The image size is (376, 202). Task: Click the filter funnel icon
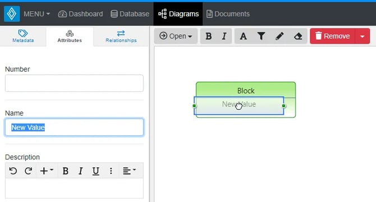[x=261, y=36]
